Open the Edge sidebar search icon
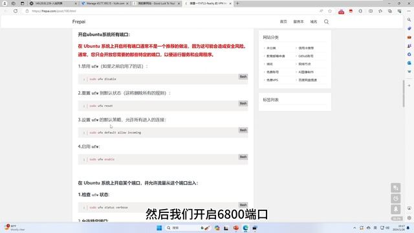414x233 pixels. click(x=409, y=20)
